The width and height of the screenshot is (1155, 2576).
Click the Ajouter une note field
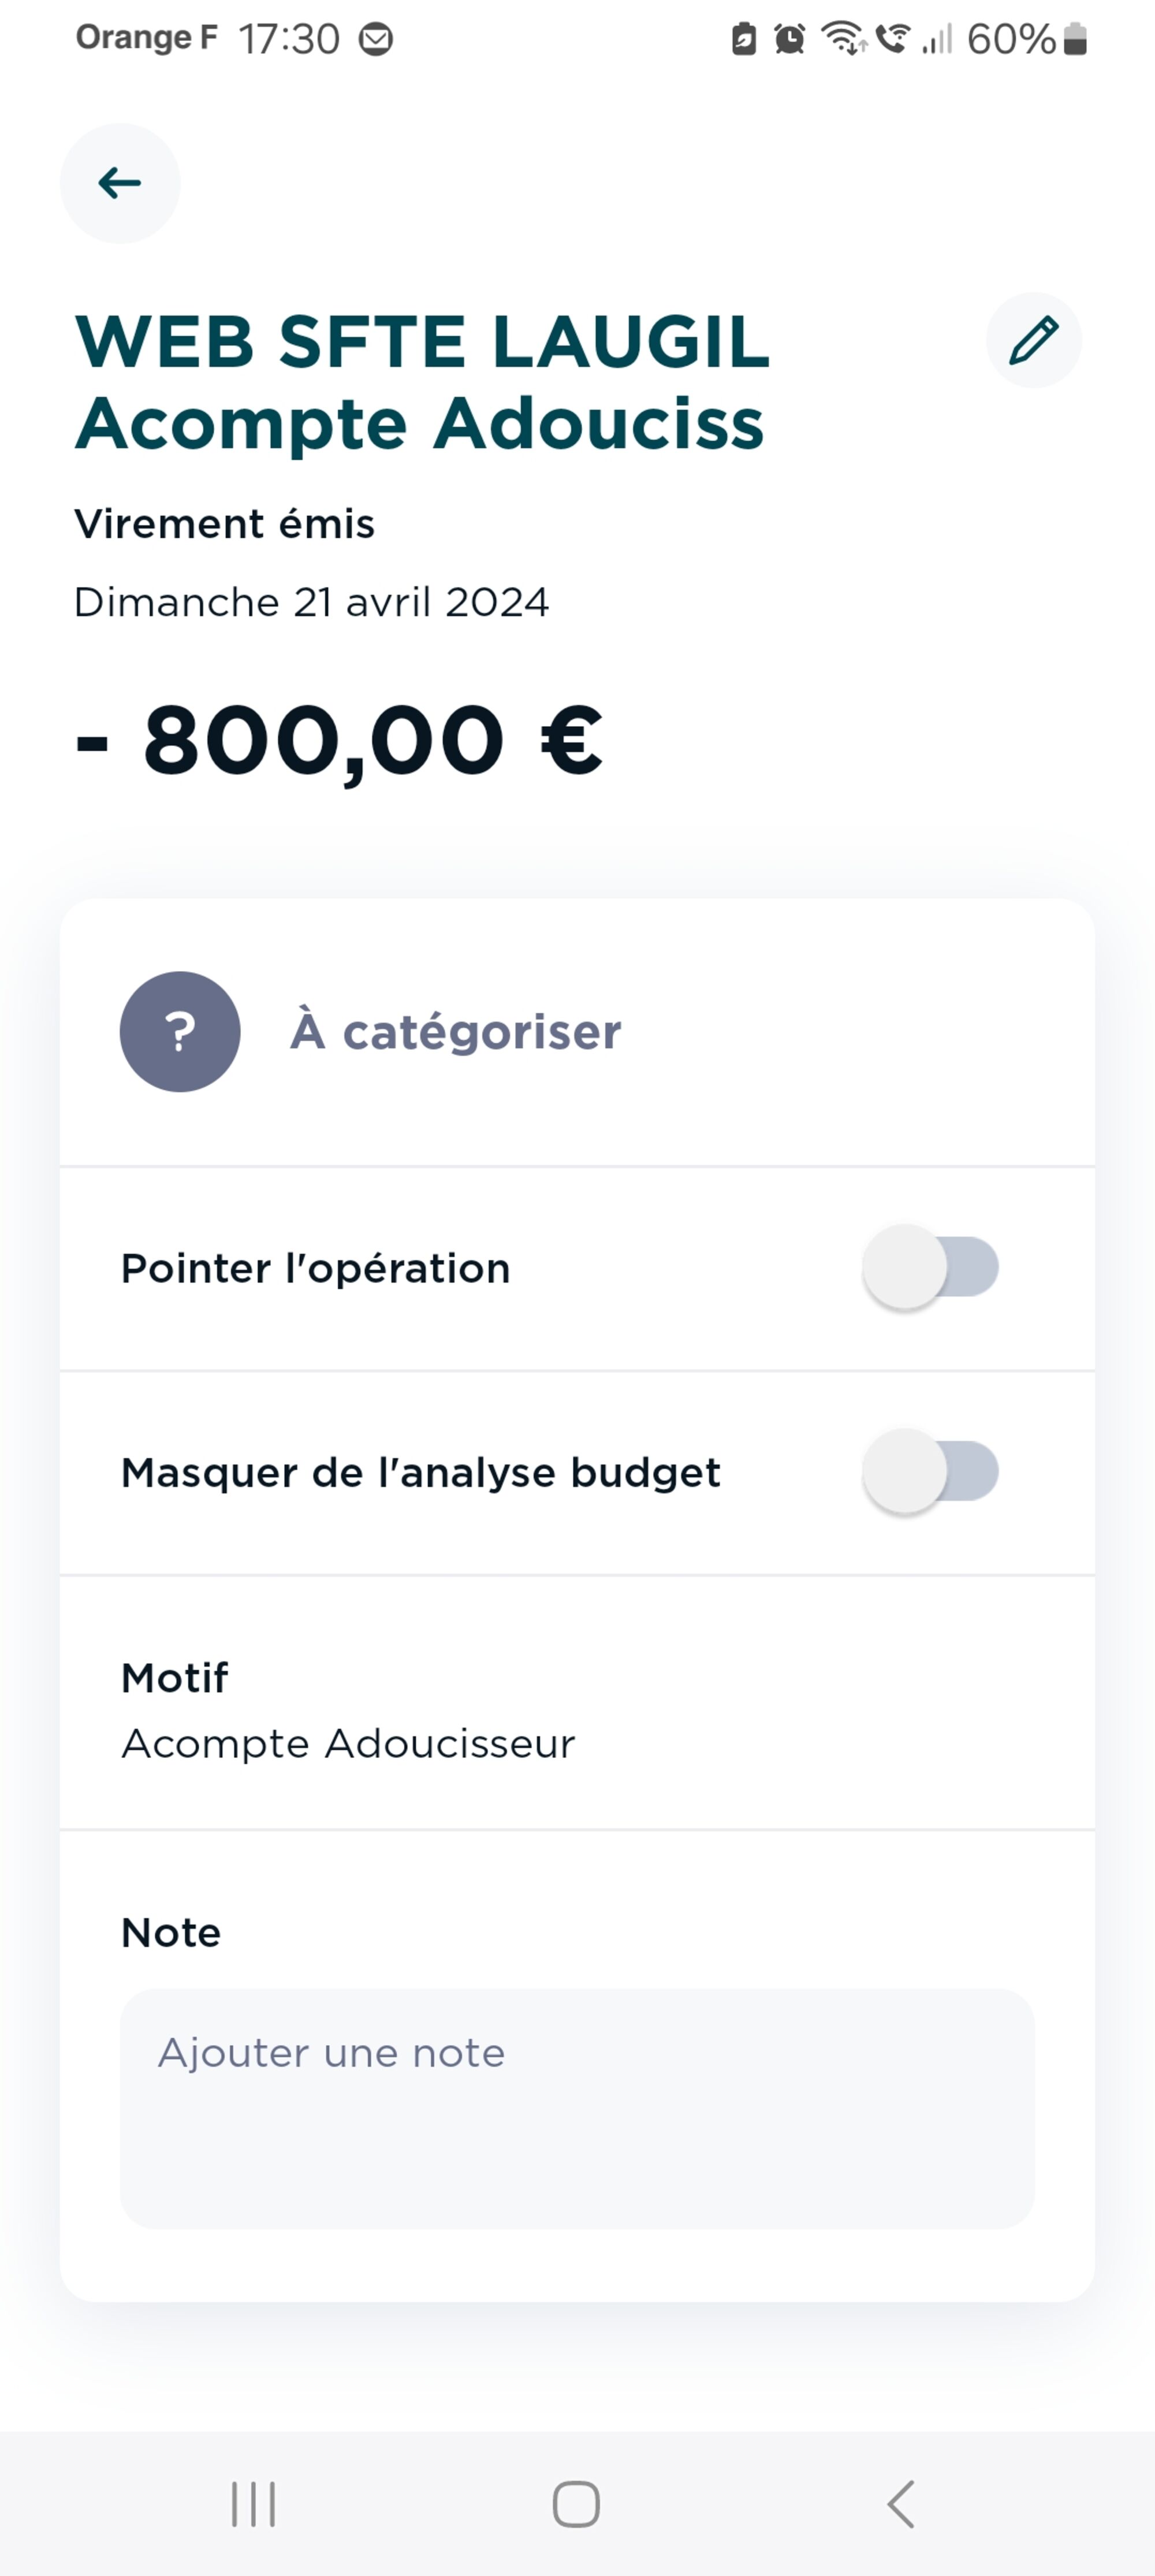(577, 2108)
